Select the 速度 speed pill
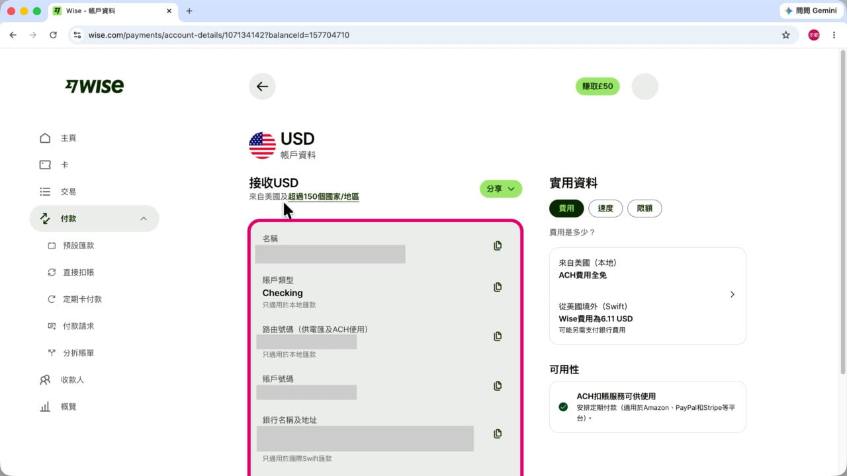The image size is (847, 476). [605, 208]
